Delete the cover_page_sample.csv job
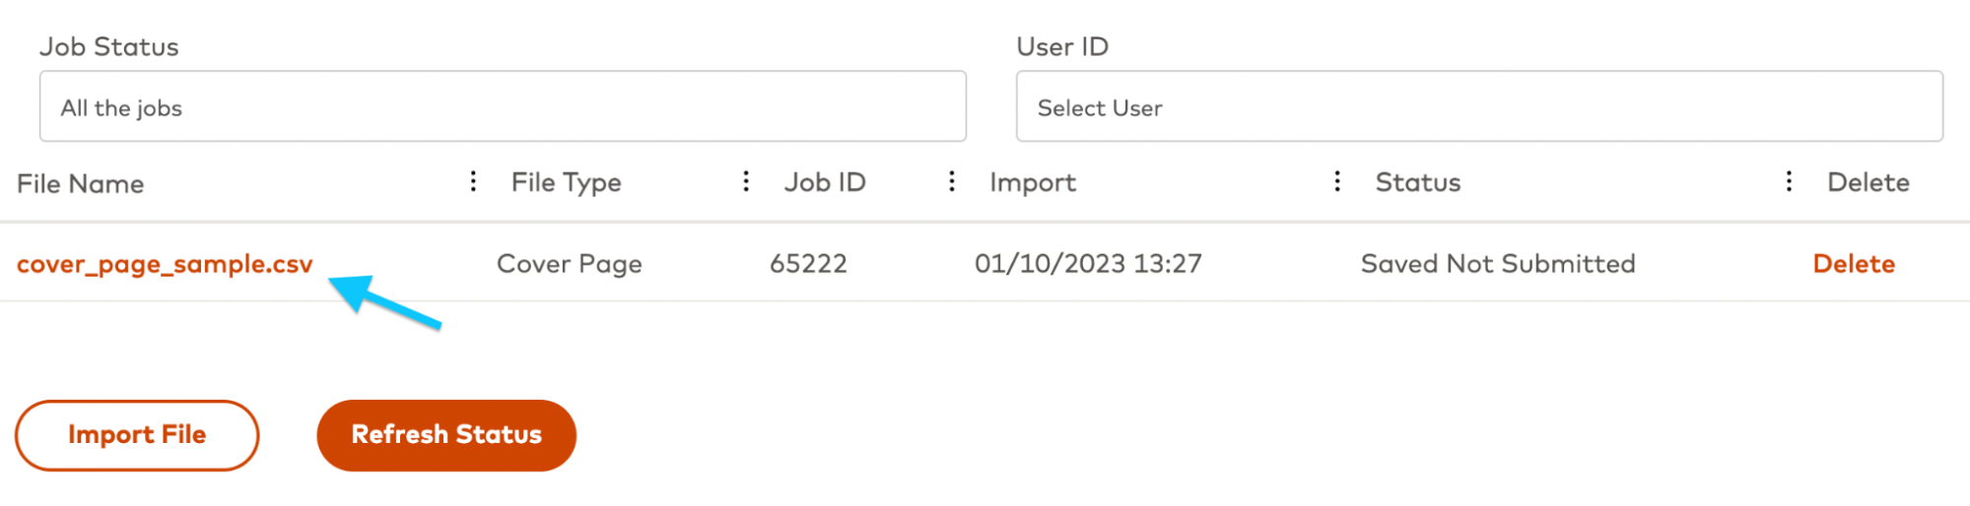Screen dimensions: 1970x506 pos(1854,264)
